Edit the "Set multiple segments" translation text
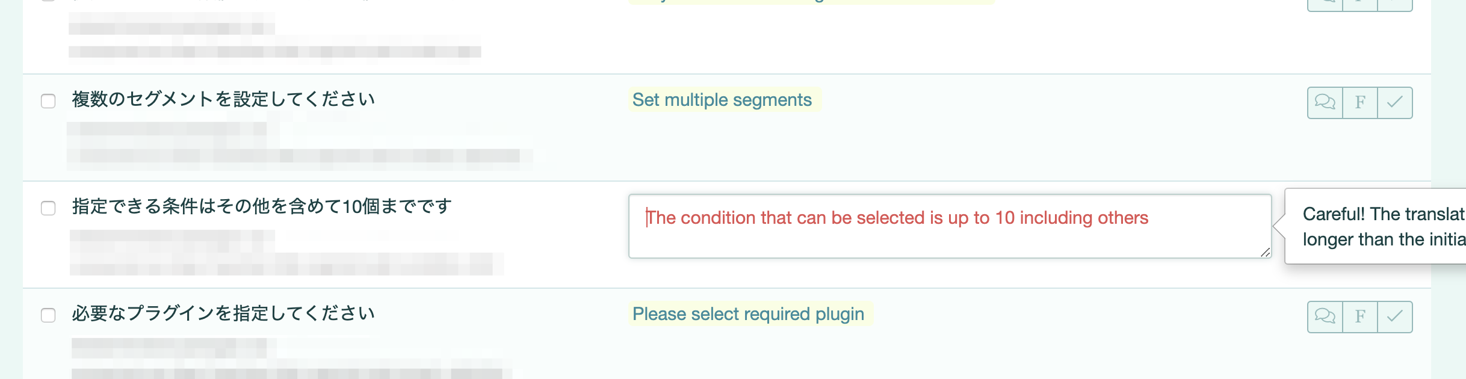 tap(722, 100)
